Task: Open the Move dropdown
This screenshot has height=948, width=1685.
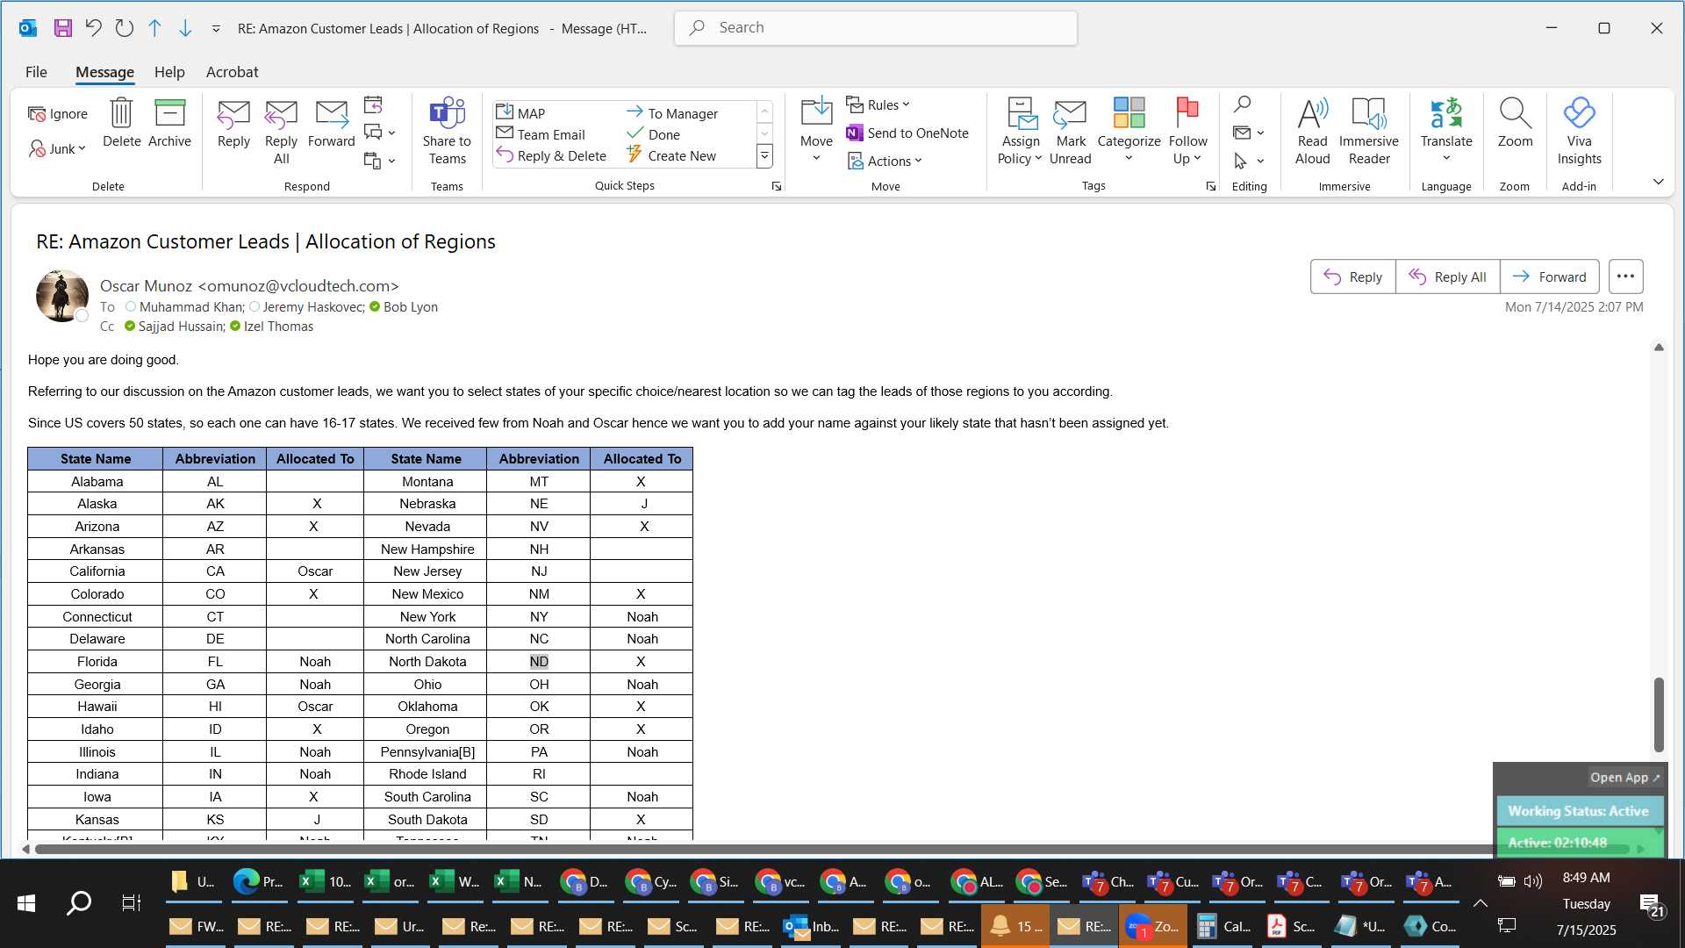Action: [816, 130]
